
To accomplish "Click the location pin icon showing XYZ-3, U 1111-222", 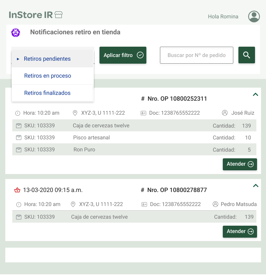I will [x=75, y=113].
